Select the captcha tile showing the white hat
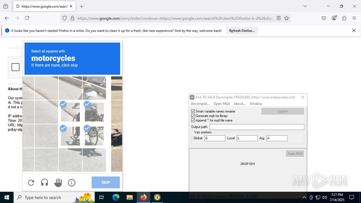361x203 pixels. (x=94, y=88)
